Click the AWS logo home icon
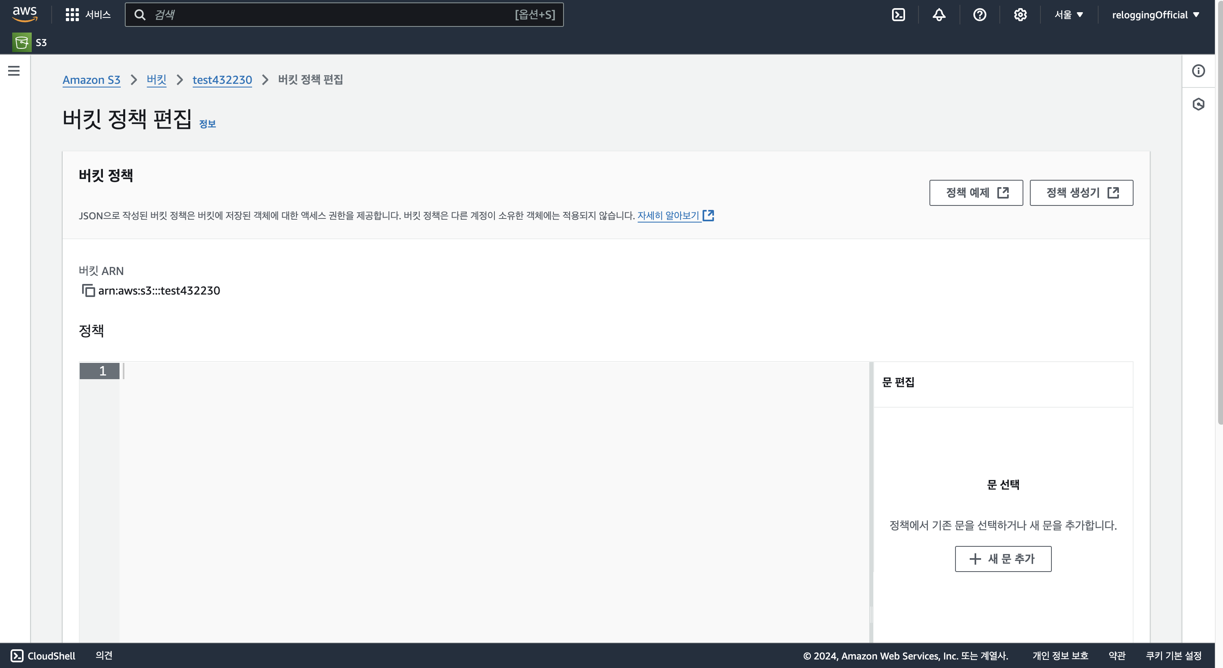The image size is (1223, 668). 25,14
